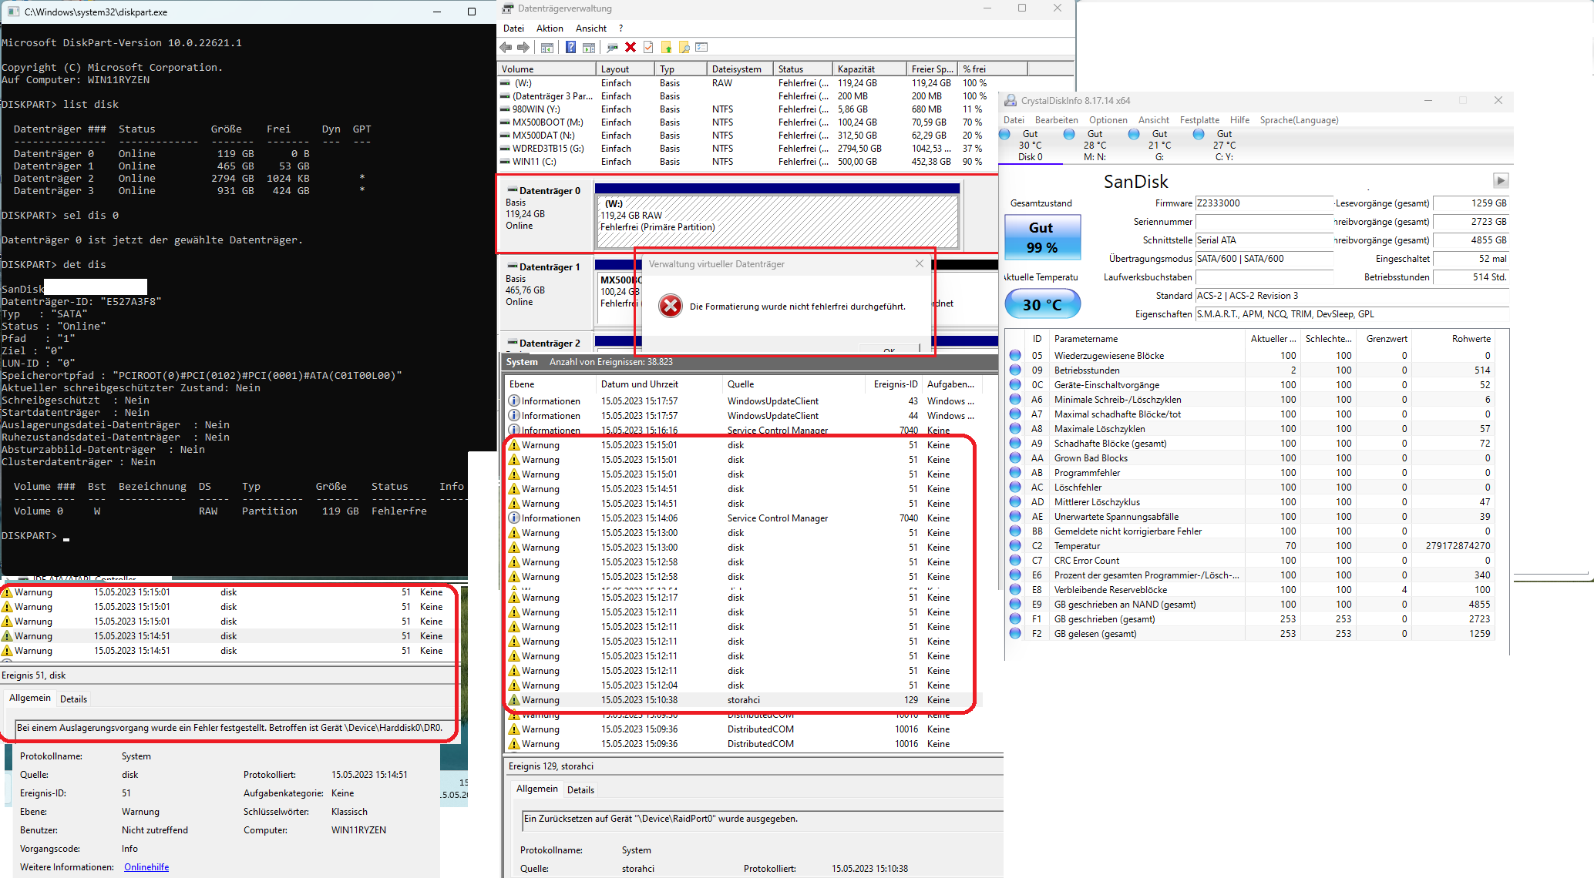Screen dimensions: 1594x878
Task: Click the rescan disks icon with magnifier
Action: pyautogui.click(x=612, y=48)
